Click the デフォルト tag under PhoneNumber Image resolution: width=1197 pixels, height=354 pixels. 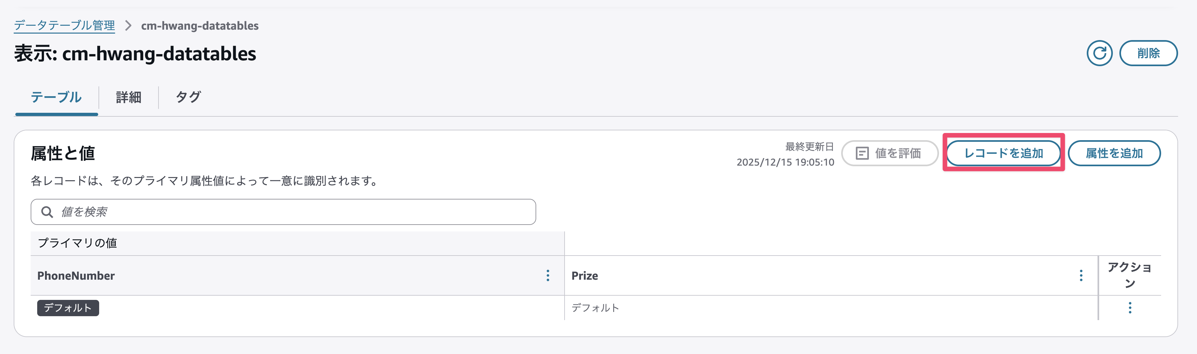pyautogui.click(x=68, y=307)
